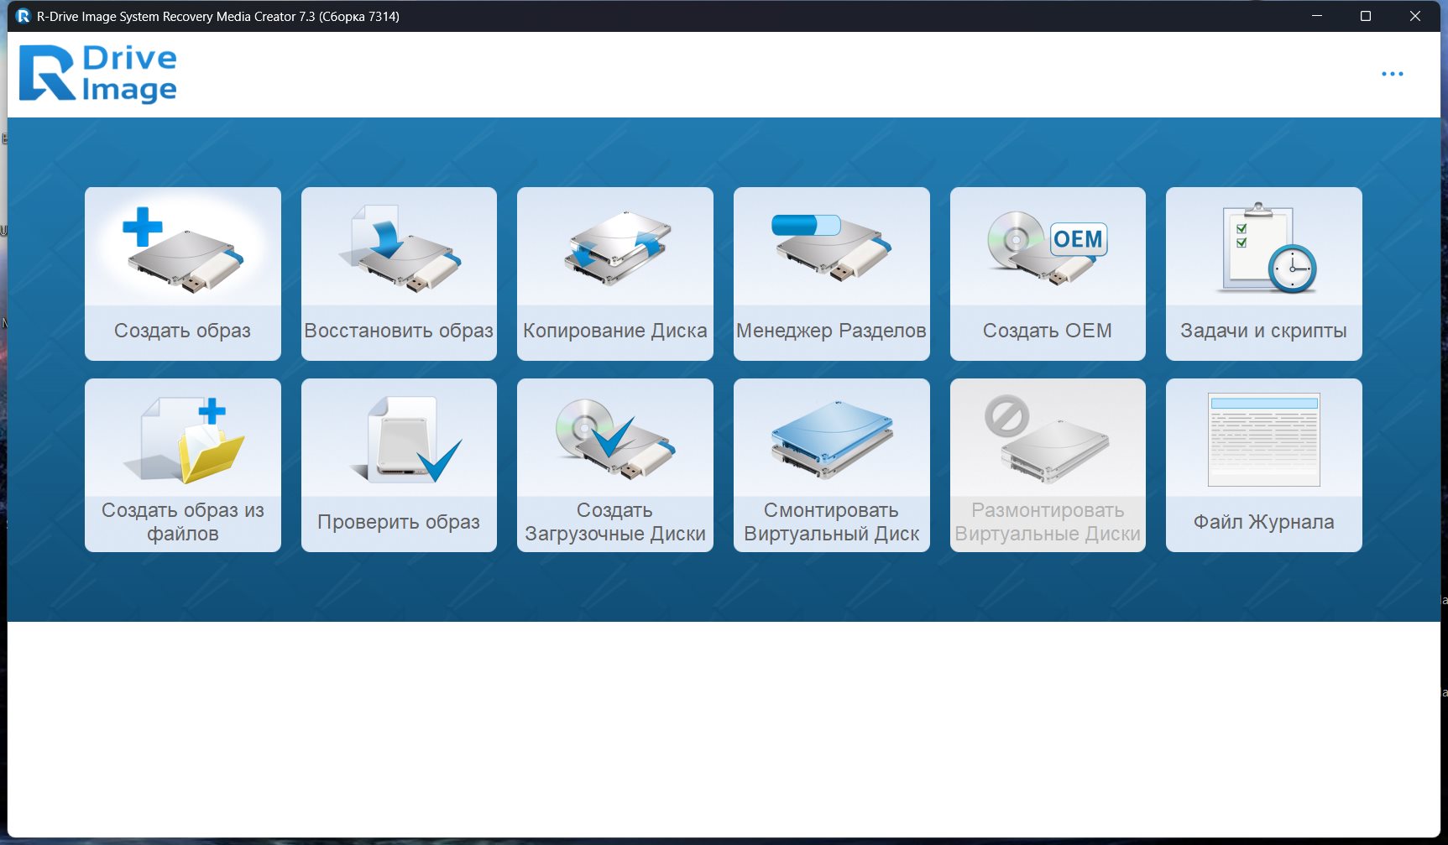The width and height of the screenshot is (1448, 845).
Task: Start Создать образ из файлов
Action: (183, 465)
